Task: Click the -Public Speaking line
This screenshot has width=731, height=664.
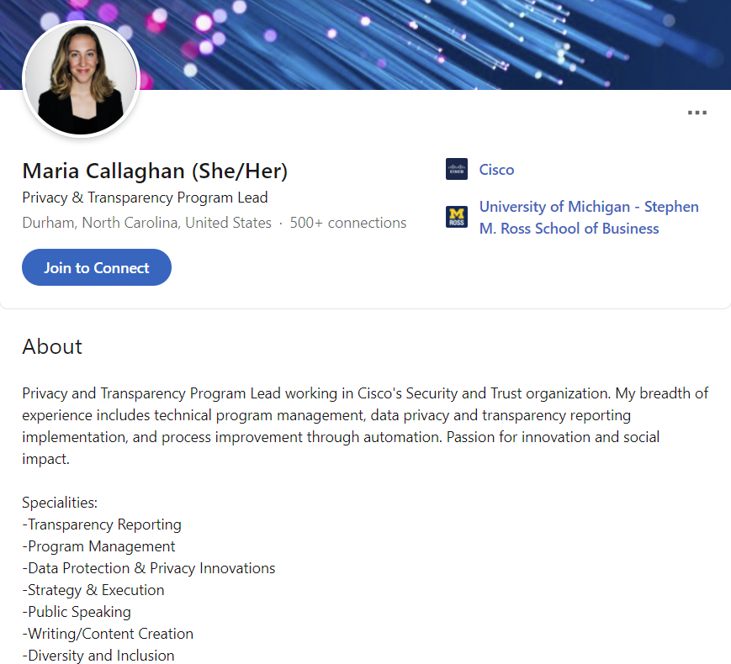Action: 77,612
